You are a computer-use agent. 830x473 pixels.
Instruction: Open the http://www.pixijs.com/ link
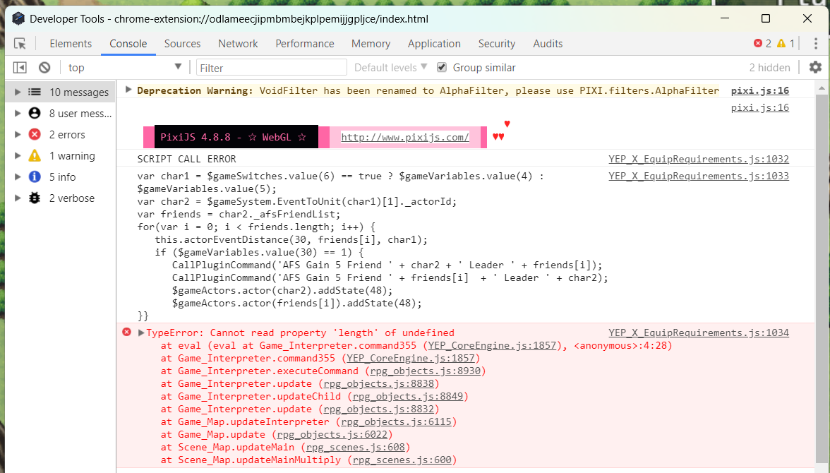coord(405,137)
